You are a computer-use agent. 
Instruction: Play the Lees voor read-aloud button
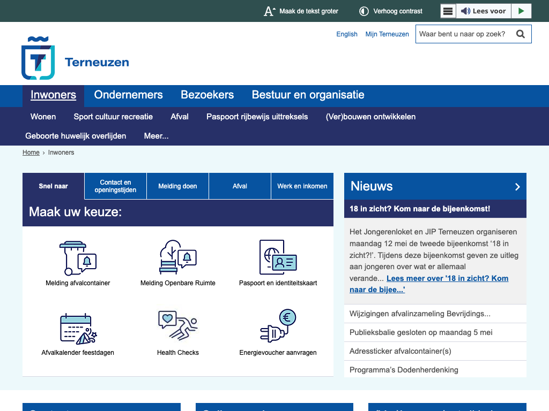(521, 11)
